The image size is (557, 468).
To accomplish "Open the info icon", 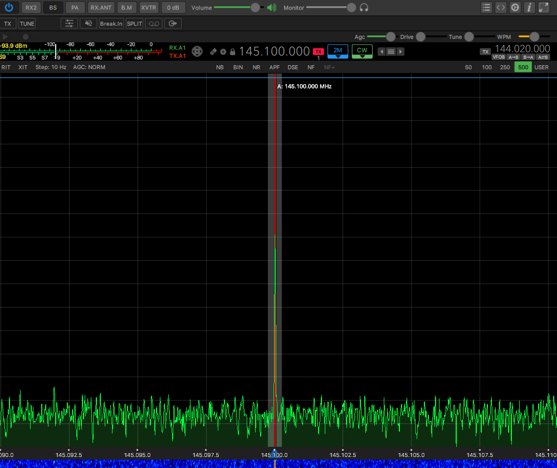I will coord(529,7).
